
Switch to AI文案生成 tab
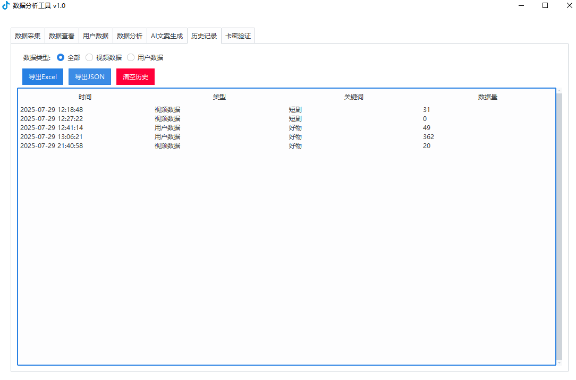point(167,36)
